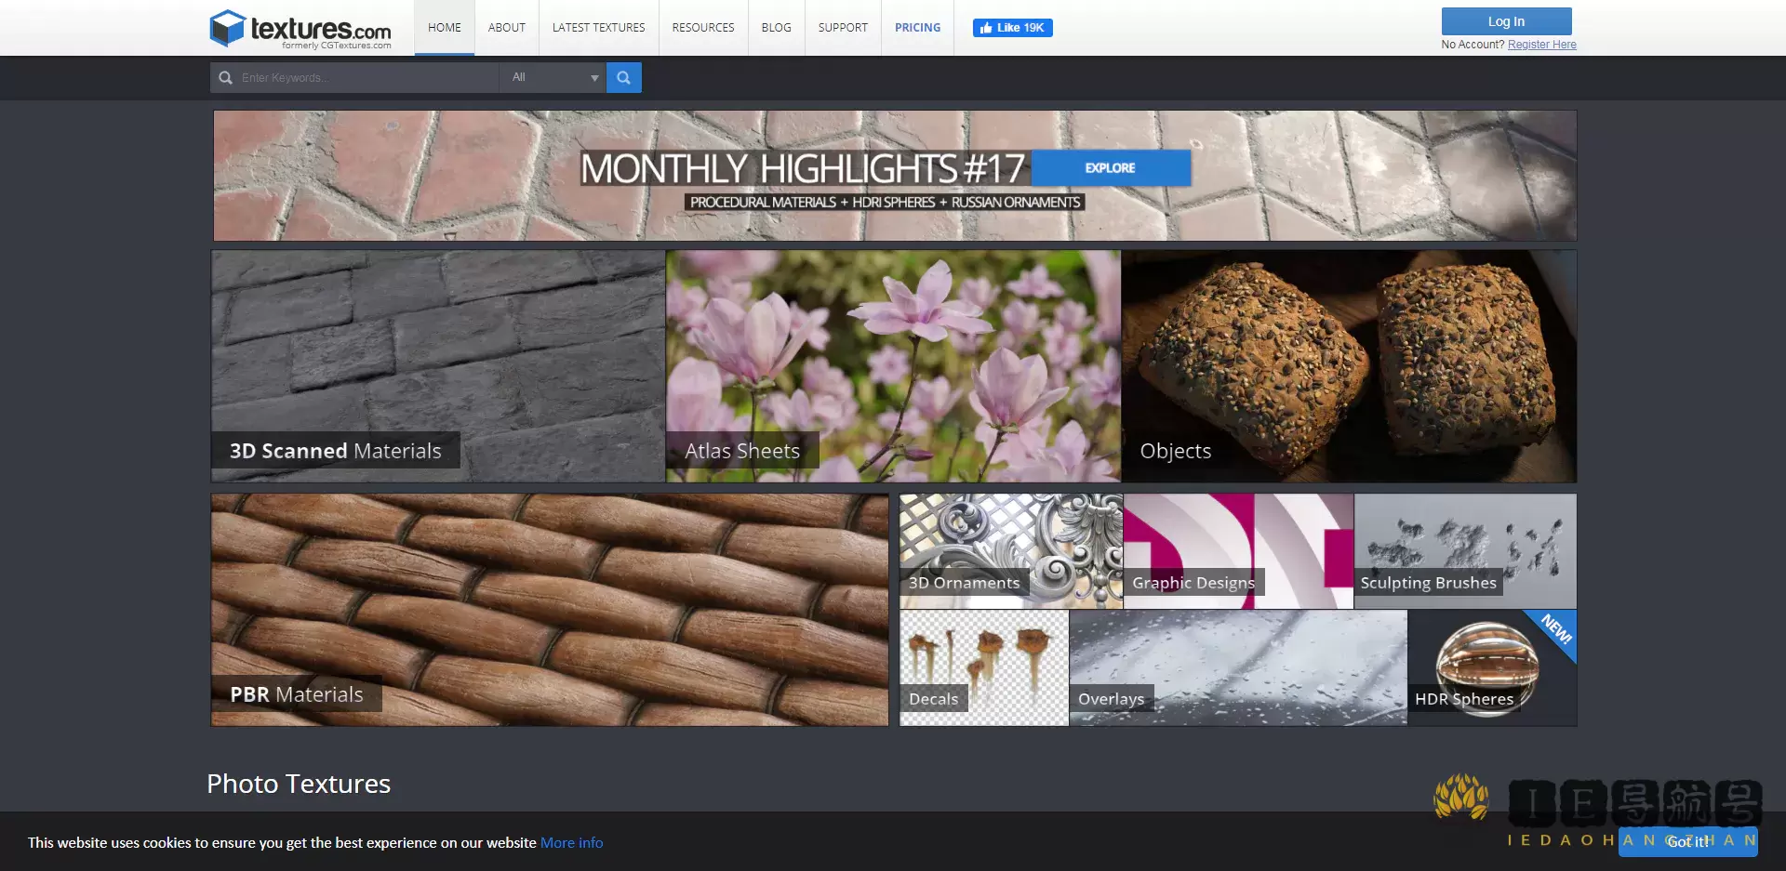The height and width of the screenshot is (871, 1786).
Task: Click the blue search magnifier button
Action: tap(623, 78)
